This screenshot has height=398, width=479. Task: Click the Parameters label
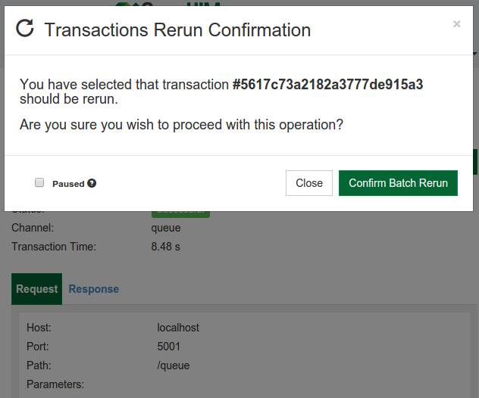tap(55, 384)
